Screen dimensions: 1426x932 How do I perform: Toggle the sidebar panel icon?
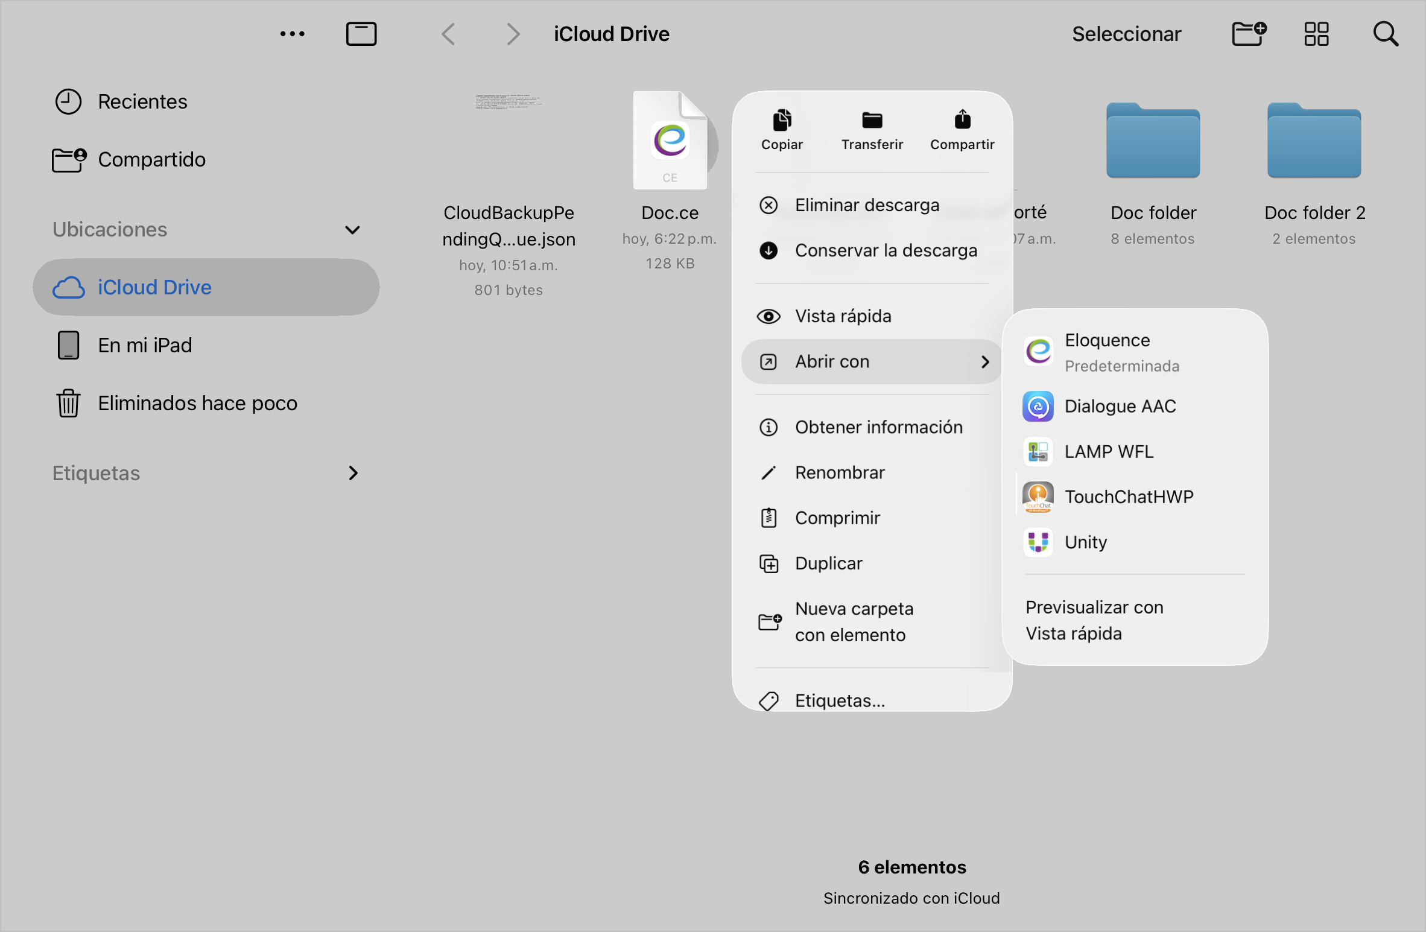[x=361, y=34]
